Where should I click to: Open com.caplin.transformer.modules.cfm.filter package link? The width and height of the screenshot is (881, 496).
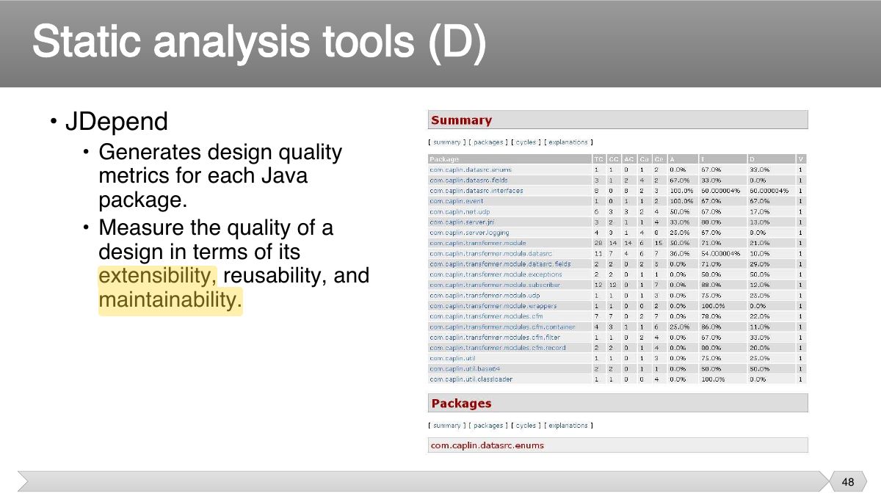(x=495, y=337)
